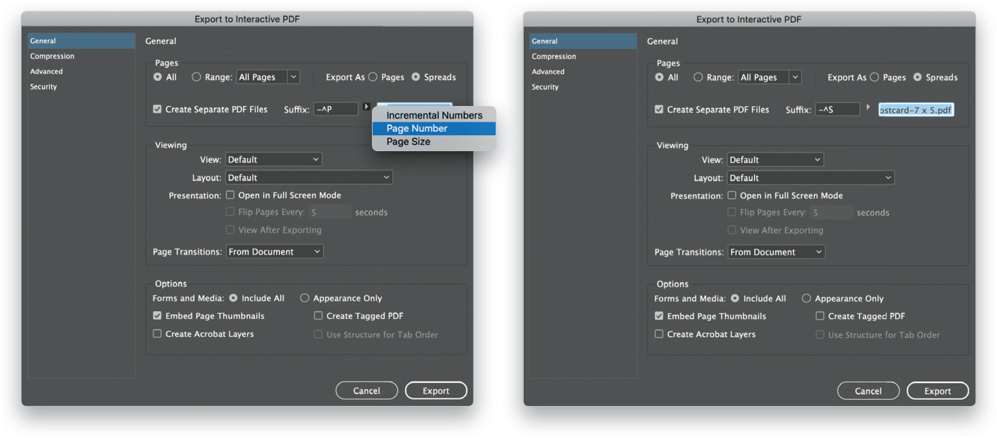The image size is (997, 438).
Task: Select Include All forms and media, left dialog
Action: [x=233, y=298]
